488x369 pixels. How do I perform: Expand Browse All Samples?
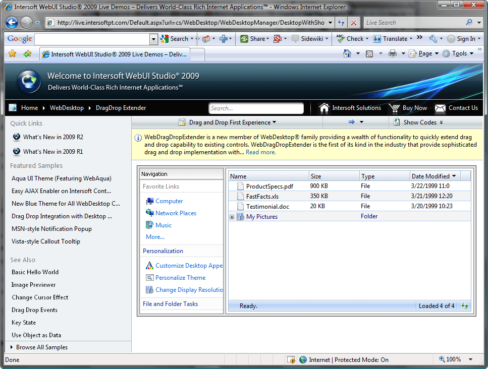tap(41, 347)
